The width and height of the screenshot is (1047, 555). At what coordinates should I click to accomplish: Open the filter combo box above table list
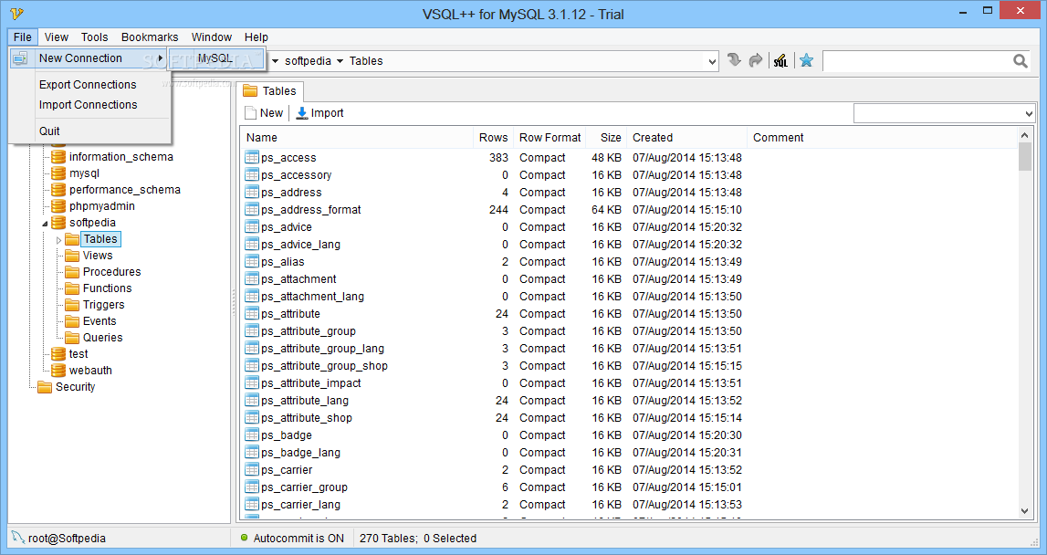[x=944, y=113]
